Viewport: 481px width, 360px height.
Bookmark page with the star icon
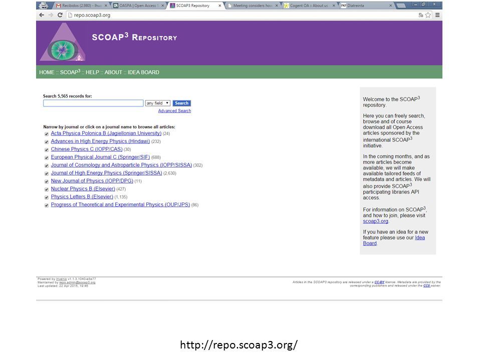pos(428,15)
